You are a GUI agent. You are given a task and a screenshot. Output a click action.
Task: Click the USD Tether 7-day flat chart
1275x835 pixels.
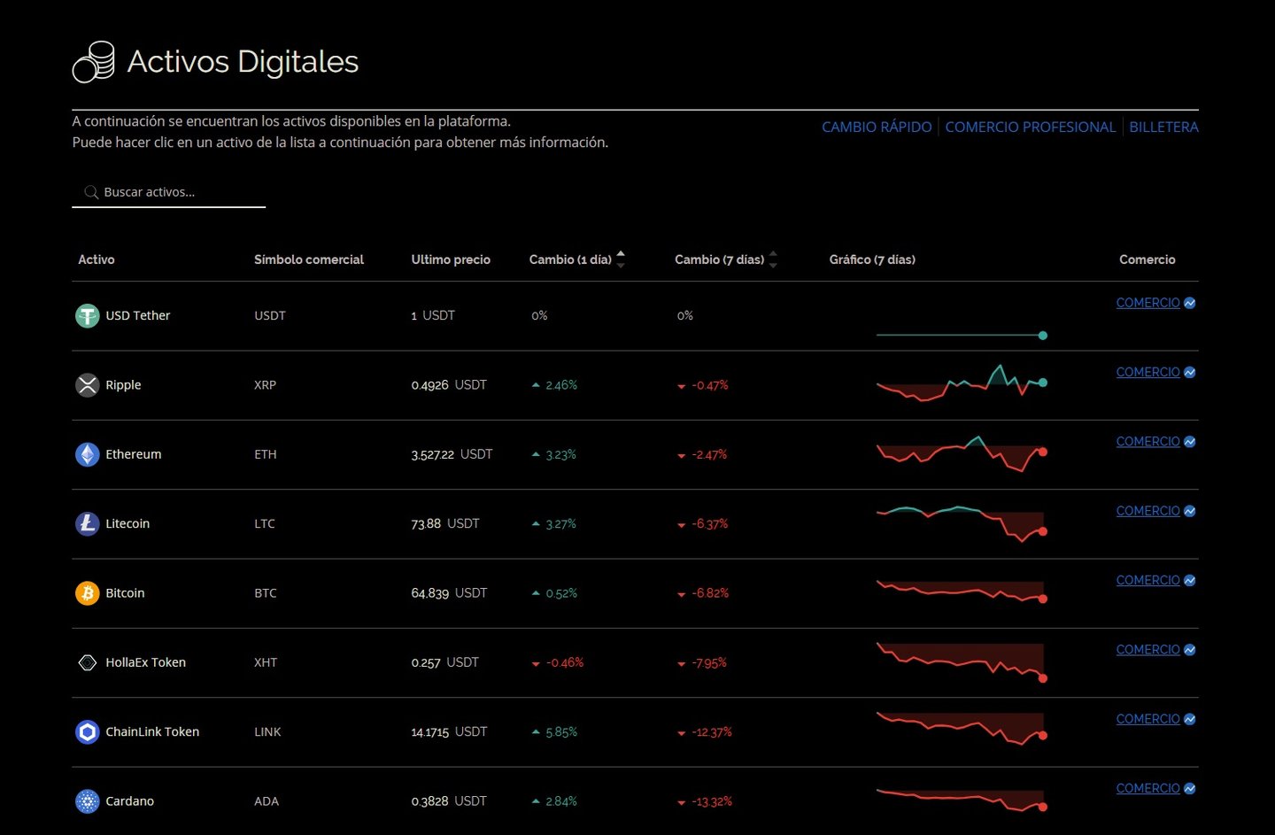[x=962, y=336]
